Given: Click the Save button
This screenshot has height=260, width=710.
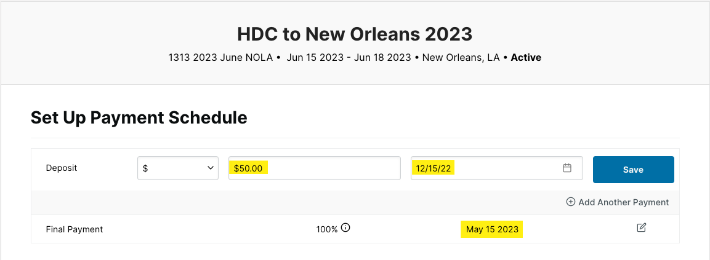Looking at the screenshot, I should pos(634,170).
